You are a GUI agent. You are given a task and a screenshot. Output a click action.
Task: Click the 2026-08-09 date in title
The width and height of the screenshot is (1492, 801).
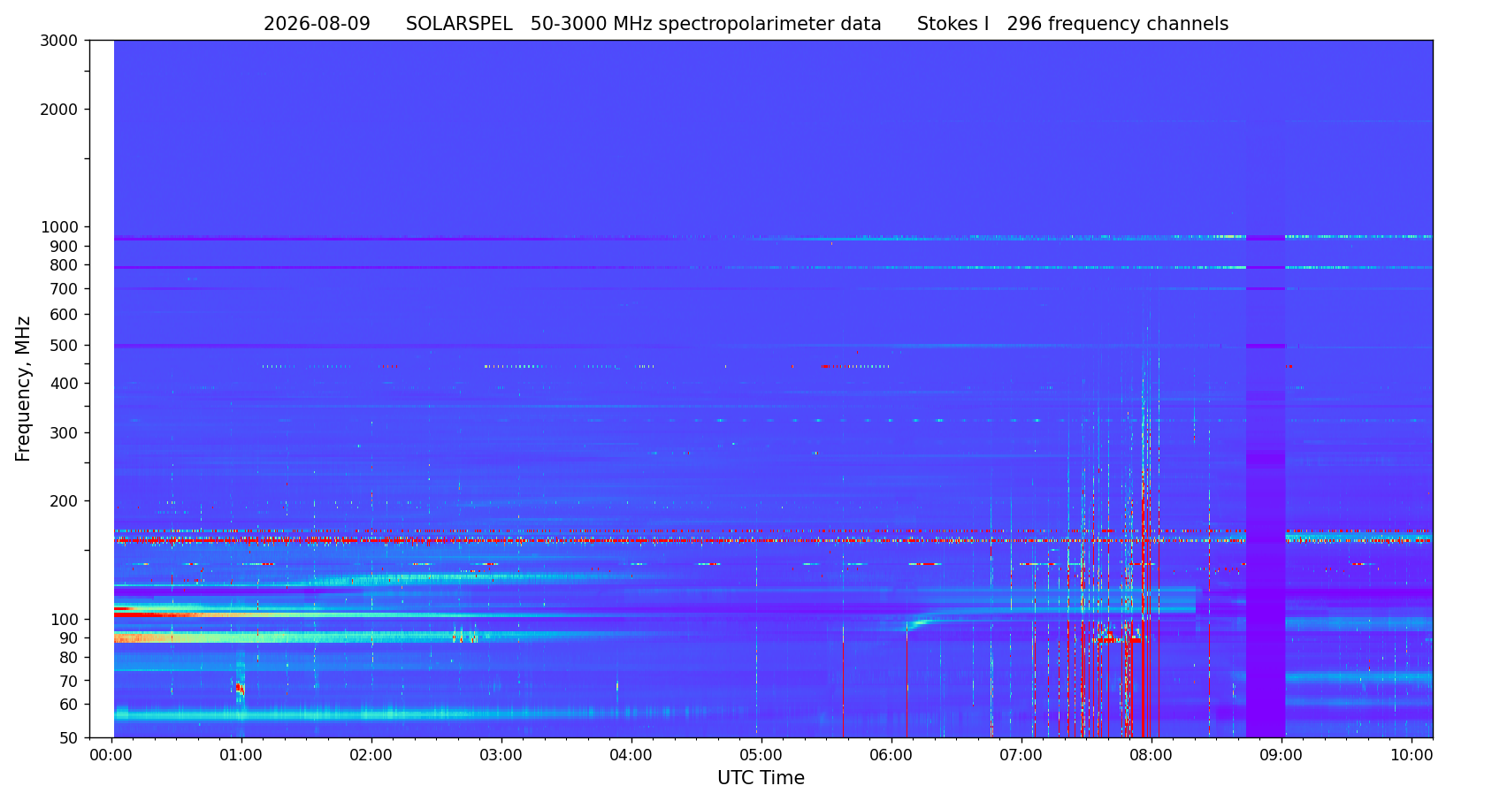click(317, 24)
